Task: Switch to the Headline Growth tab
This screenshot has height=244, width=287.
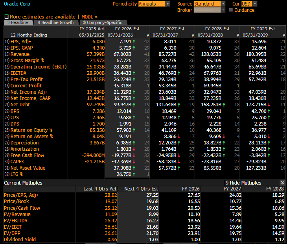Action: [x=55, y=22]
